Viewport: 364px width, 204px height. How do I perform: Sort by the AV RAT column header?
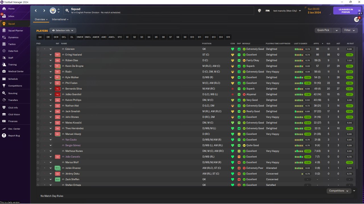tap(350, 44)
